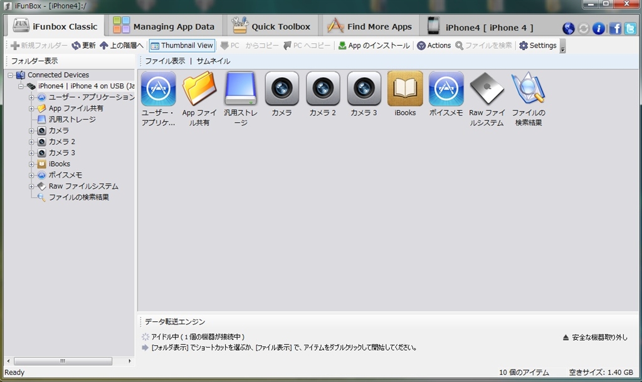642x382 pixels.
Task: Click 安全な機器取り外し eject link
Action: 595,338
